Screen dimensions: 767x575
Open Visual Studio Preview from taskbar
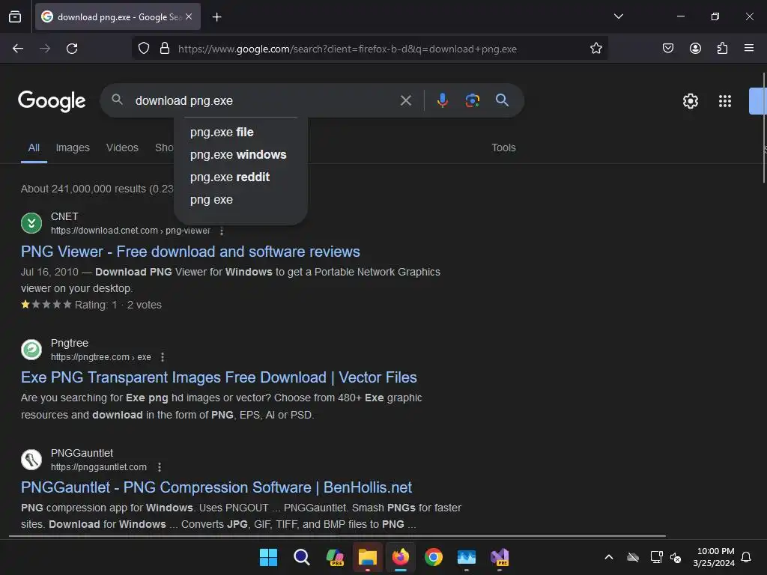(500, 557)
